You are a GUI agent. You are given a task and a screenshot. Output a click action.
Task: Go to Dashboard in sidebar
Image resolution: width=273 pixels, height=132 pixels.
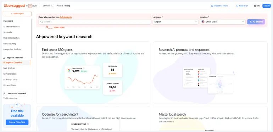pos(8,21)
